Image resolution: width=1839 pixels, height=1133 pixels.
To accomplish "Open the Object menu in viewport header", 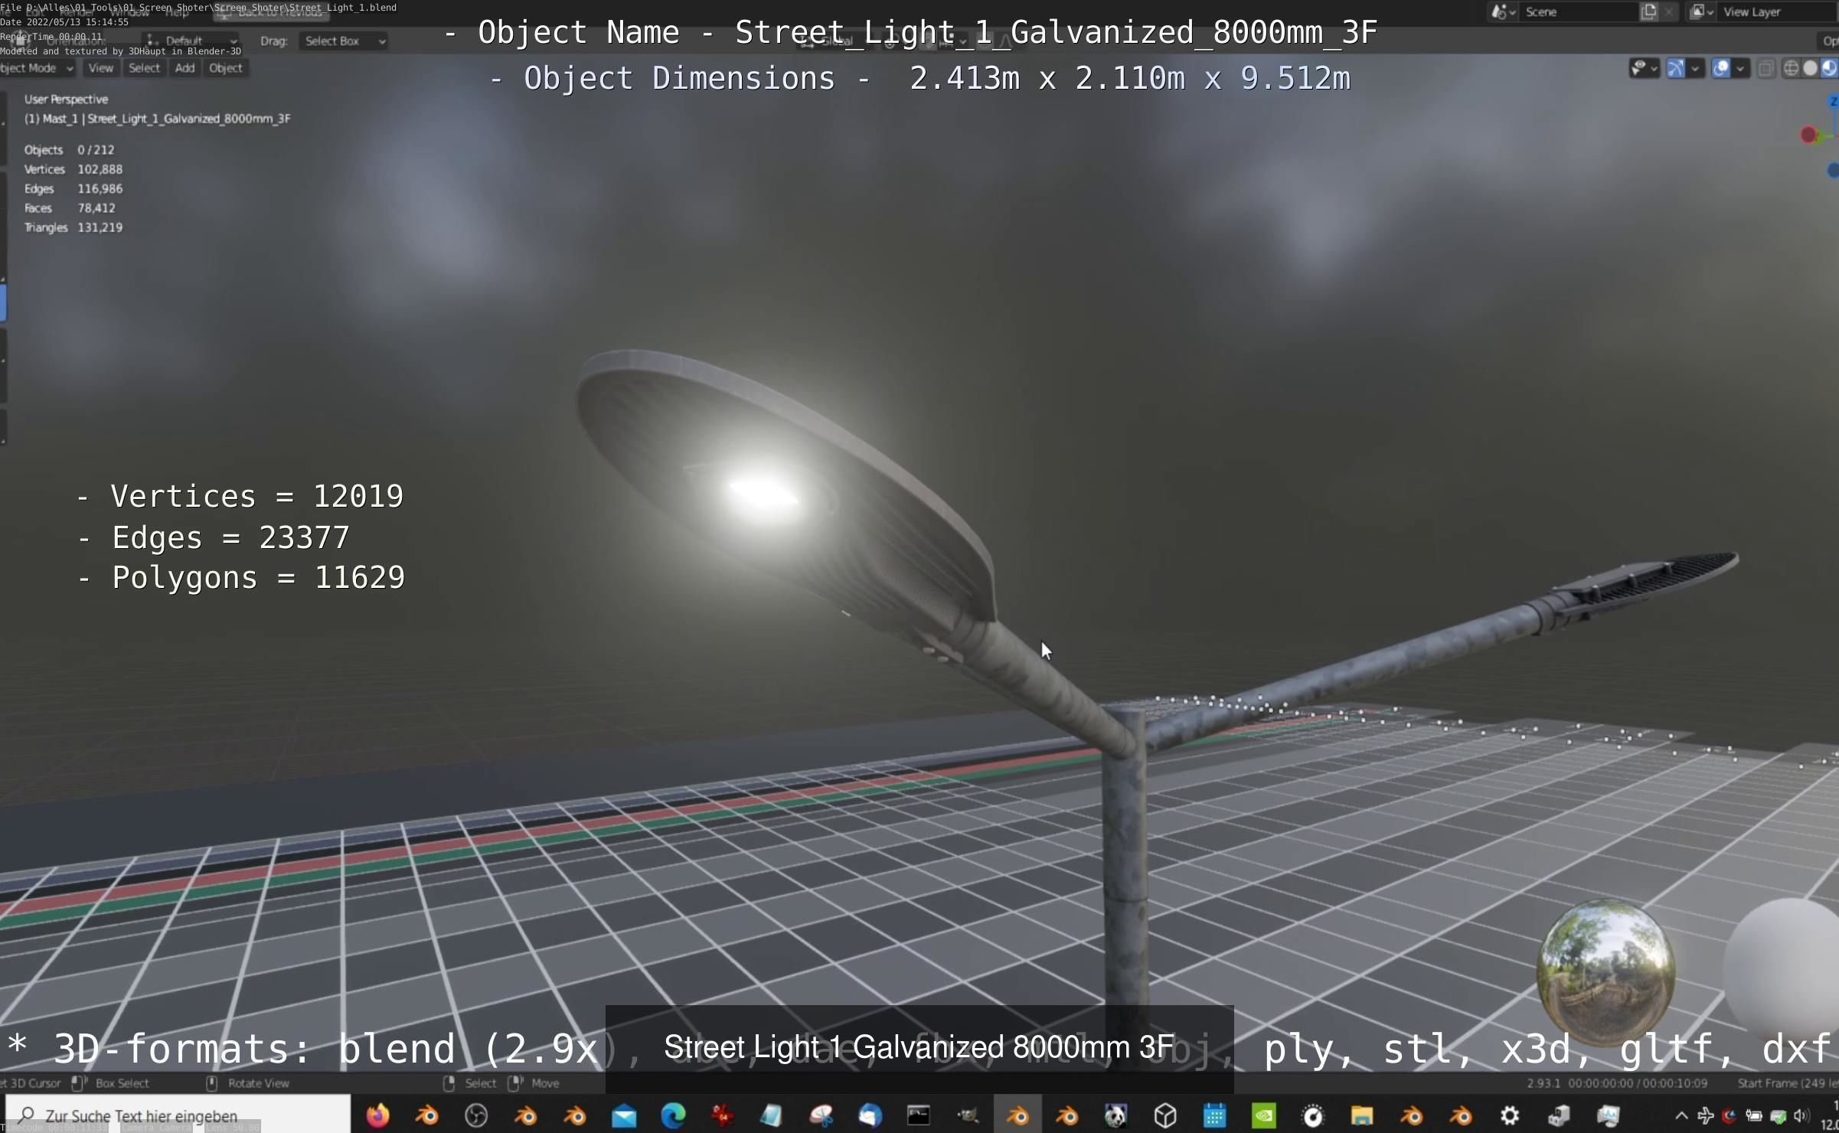I will pos(225,68).
